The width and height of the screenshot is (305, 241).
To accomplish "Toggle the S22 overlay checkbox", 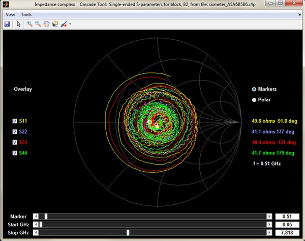I will pos(15,131).
